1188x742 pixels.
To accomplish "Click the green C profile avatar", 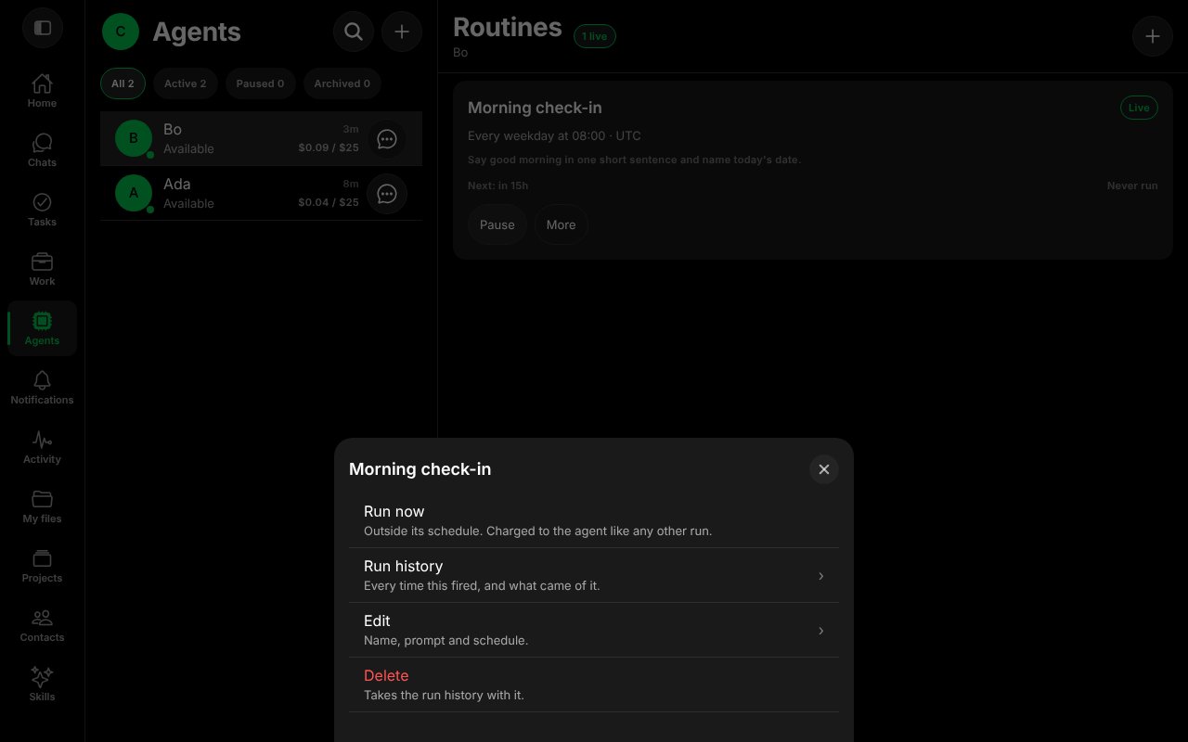I will coord(121,32).
